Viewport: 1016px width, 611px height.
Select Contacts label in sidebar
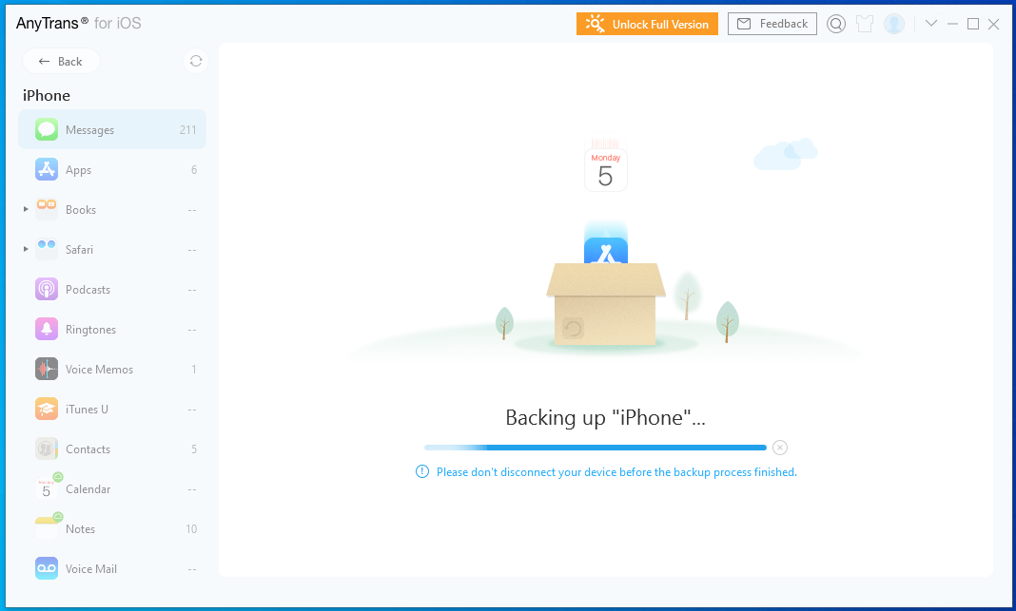[88, 449]
